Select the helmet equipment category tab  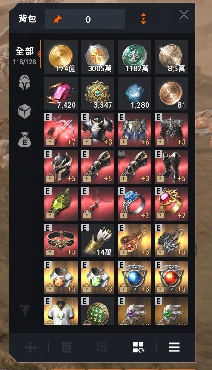click(25, 83)
